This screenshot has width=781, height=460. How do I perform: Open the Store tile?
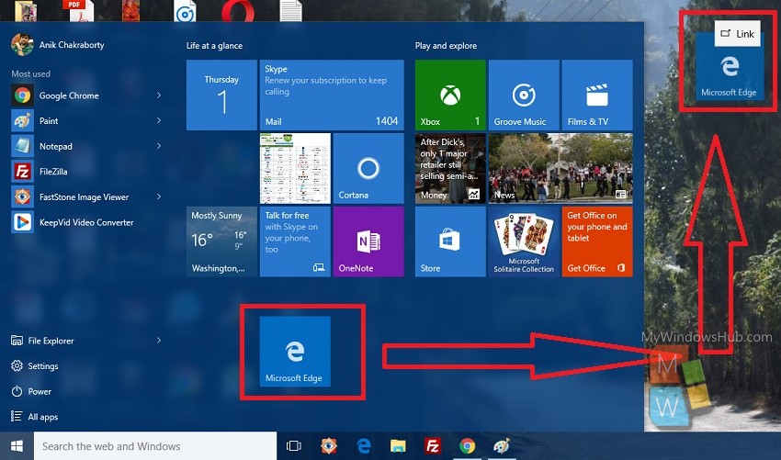[x=450, y=241]
